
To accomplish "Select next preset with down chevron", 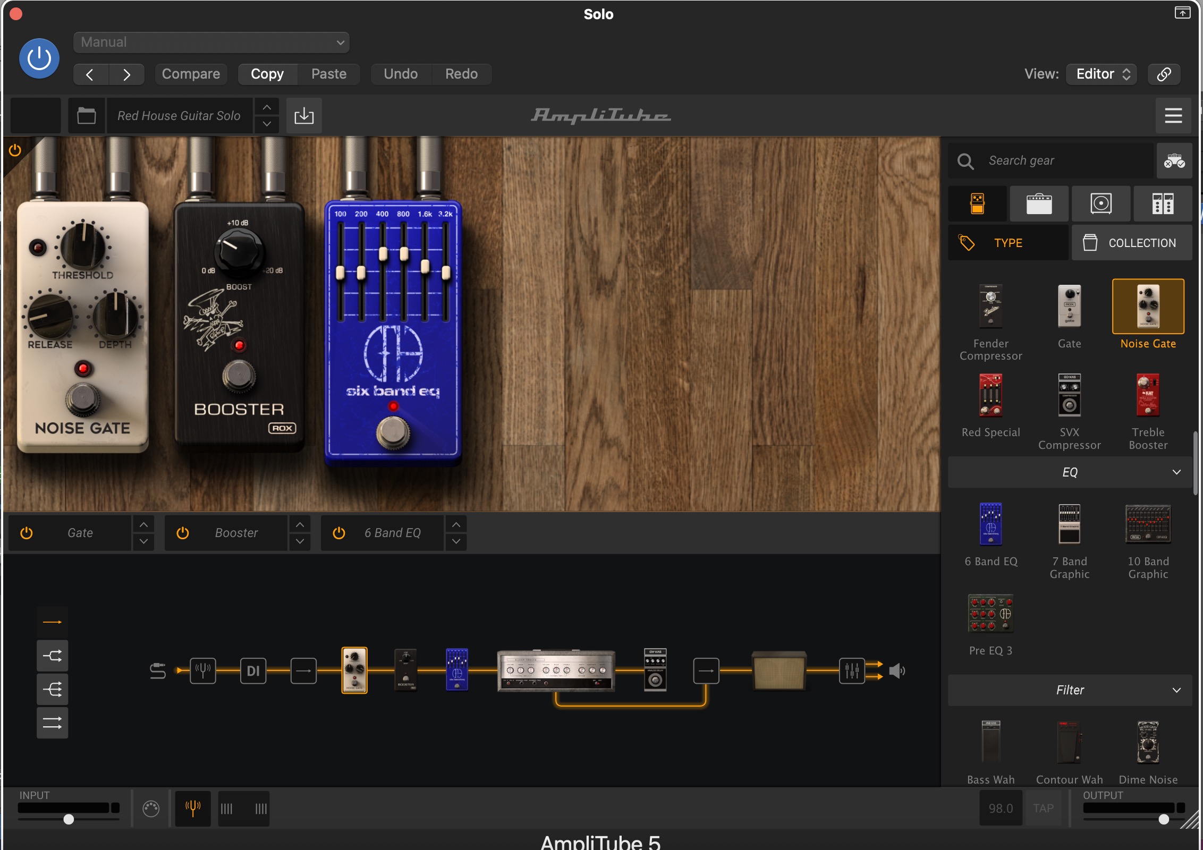I will coord(267,124).
